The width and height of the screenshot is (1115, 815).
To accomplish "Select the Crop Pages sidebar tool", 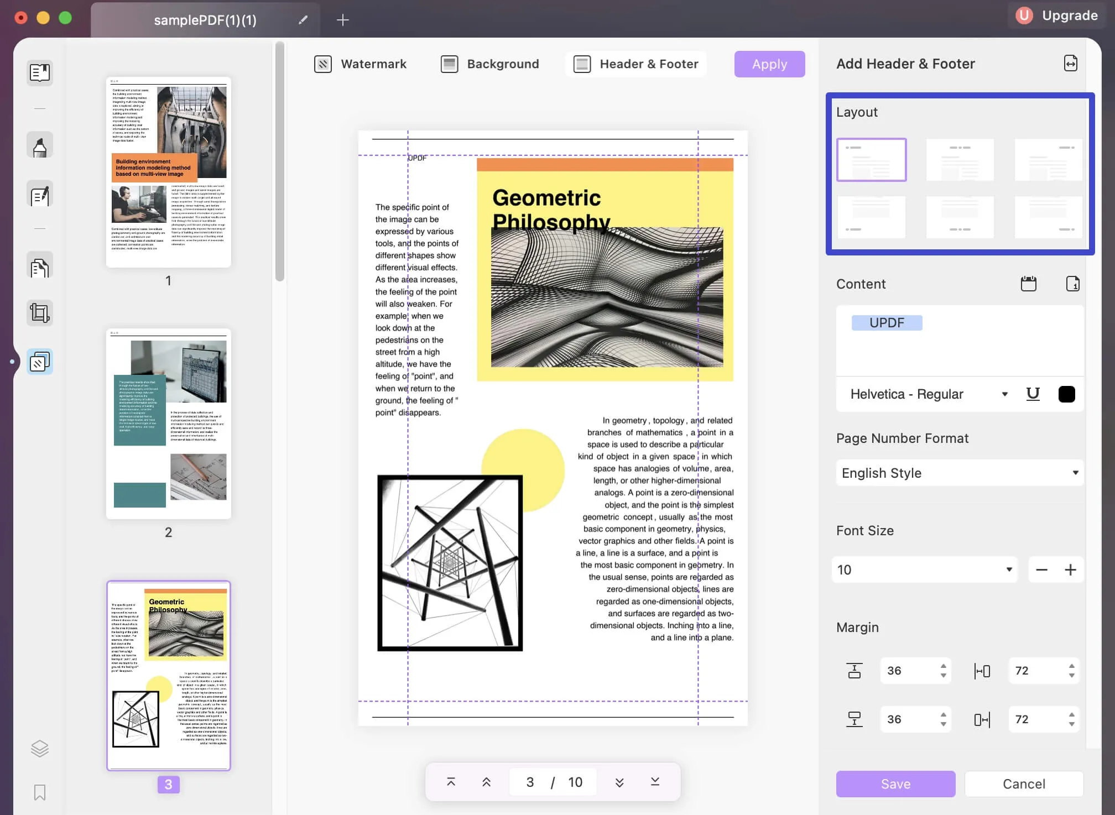I will coord(40,313).
